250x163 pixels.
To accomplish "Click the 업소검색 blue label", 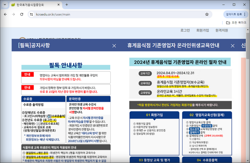I will point(194,129).
